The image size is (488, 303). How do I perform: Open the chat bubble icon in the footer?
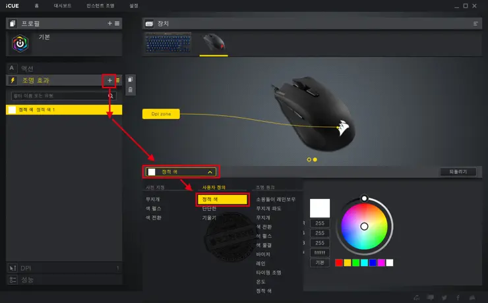(x=431, y=298)
